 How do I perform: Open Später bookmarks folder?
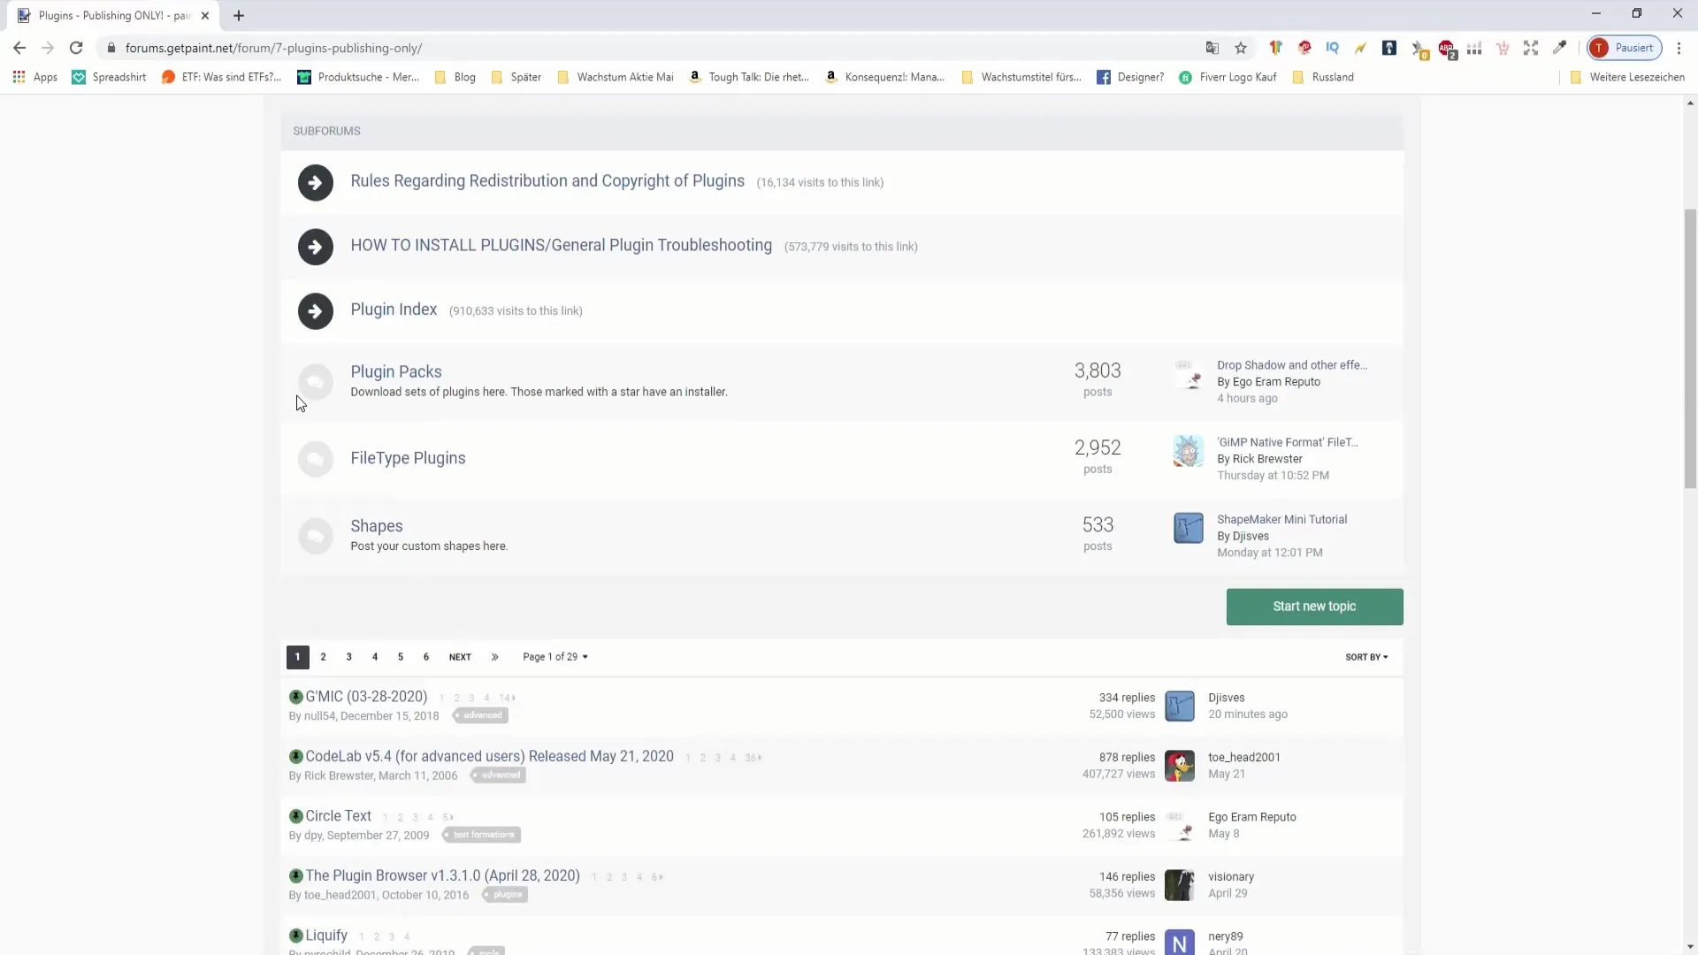tap(516, 77)
